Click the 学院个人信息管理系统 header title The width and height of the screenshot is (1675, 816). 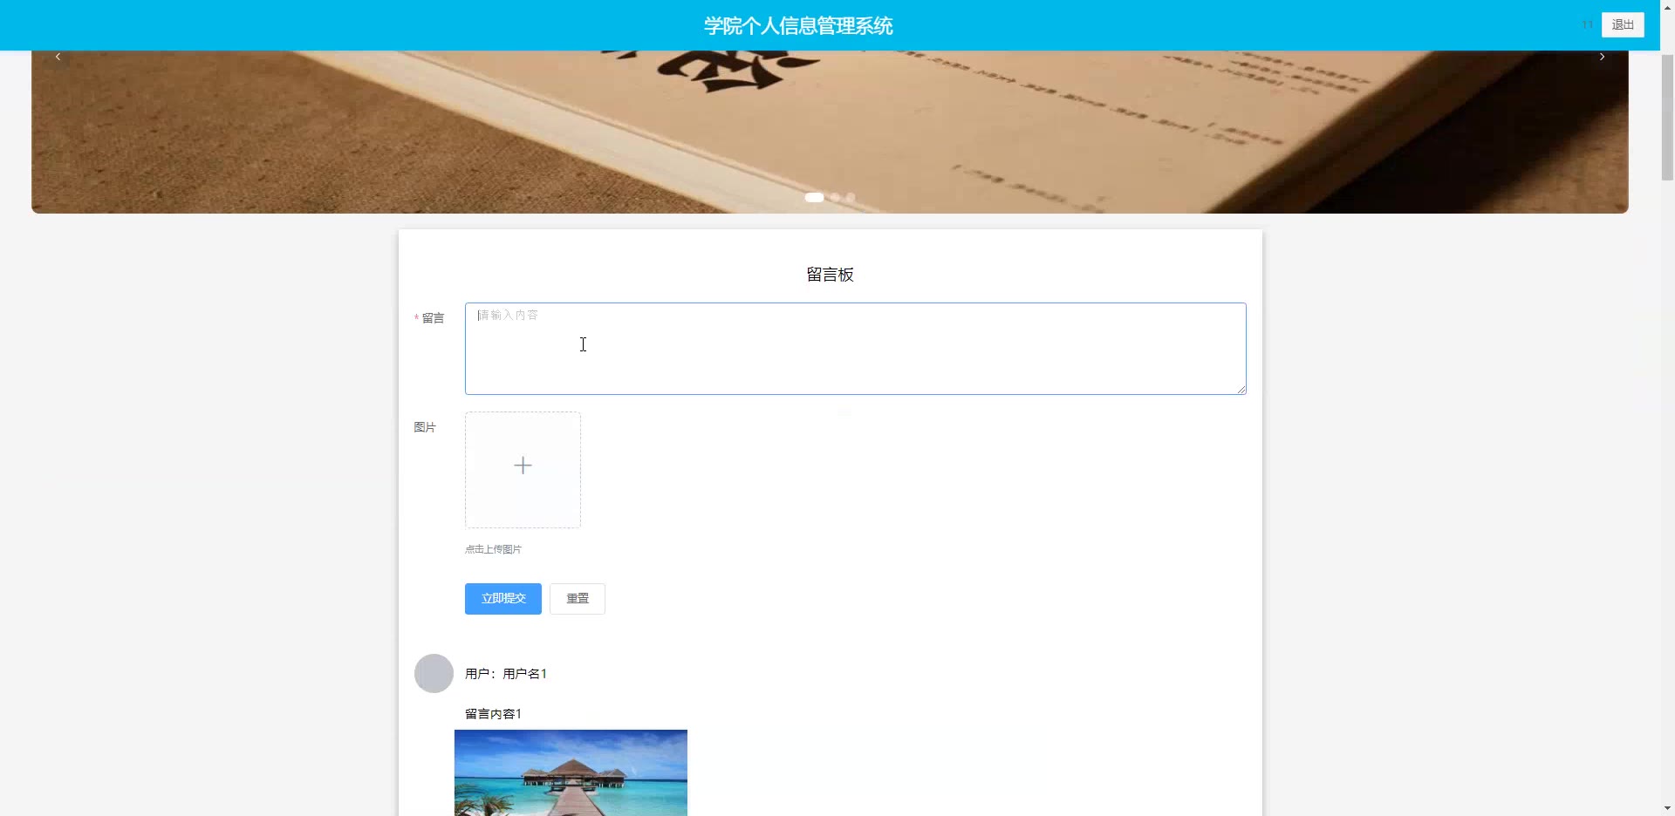click(798, 25)
